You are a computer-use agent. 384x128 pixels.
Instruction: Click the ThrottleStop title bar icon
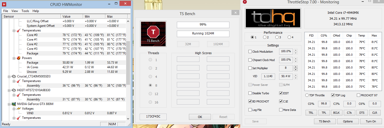click(245, 2)
